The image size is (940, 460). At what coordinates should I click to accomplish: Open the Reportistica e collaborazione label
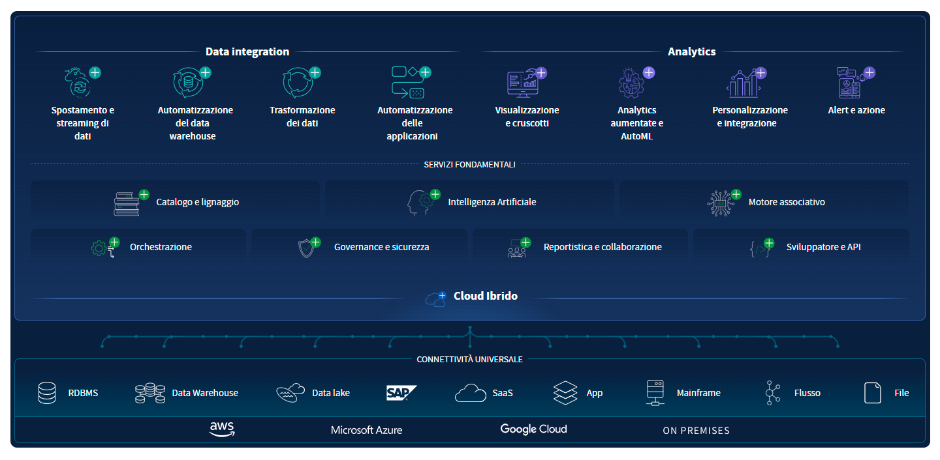point(603,247)
